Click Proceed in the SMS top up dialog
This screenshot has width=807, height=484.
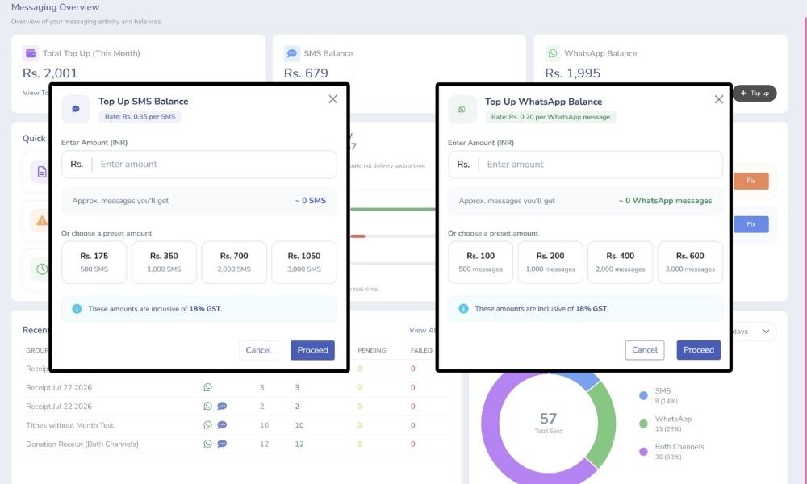tap(312, 350)
